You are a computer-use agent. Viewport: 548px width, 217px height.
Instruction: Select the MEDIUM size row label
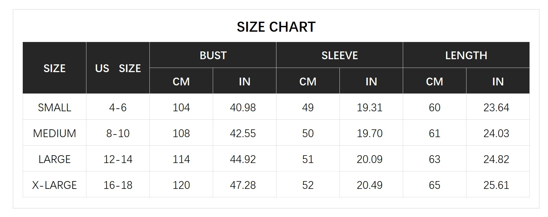click(55, 133)
